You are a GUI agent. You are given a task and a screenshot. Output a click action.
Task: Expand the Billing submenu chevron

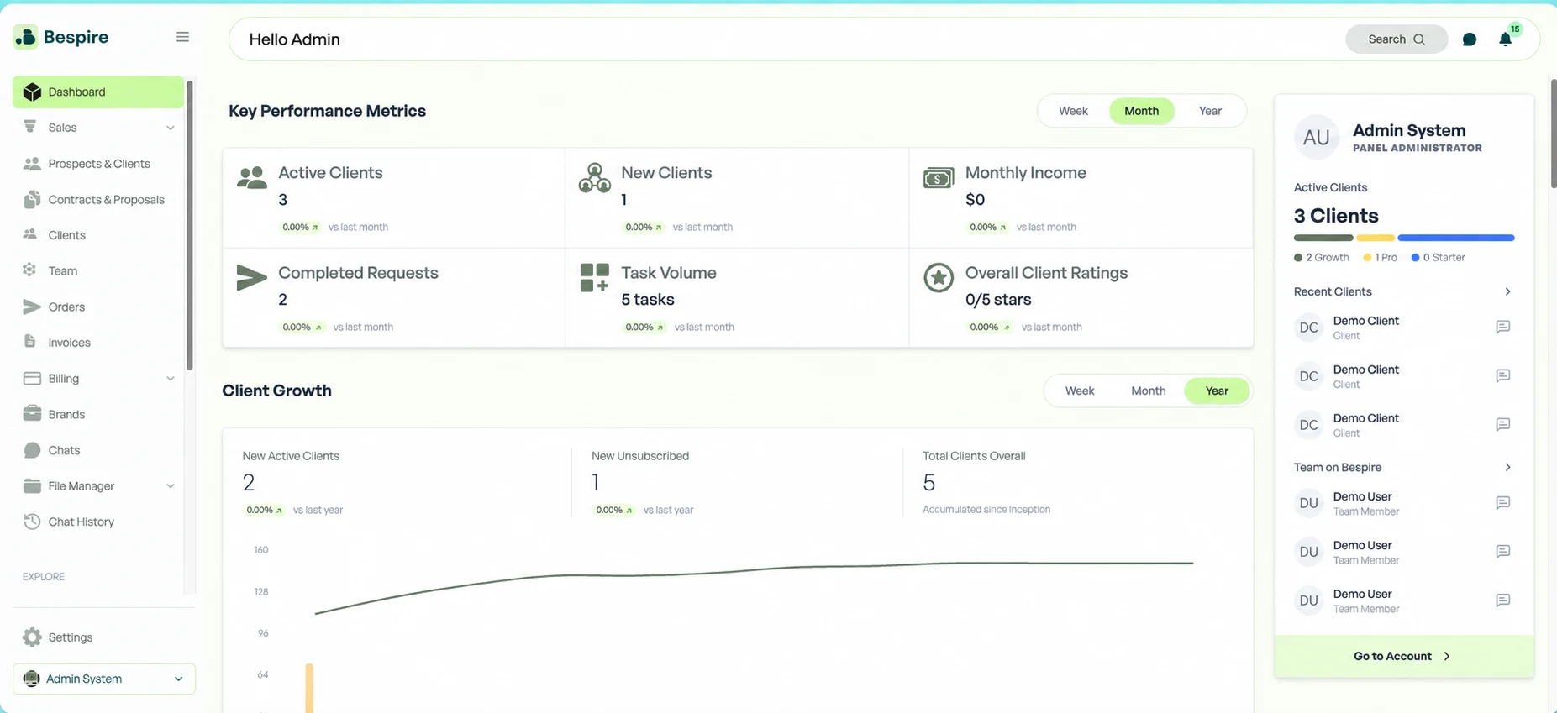pos(171,379)
